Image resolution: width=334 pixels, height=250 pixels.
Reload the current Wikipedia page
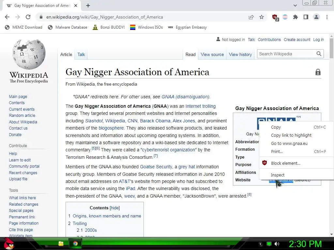click(x=28, y=17)
